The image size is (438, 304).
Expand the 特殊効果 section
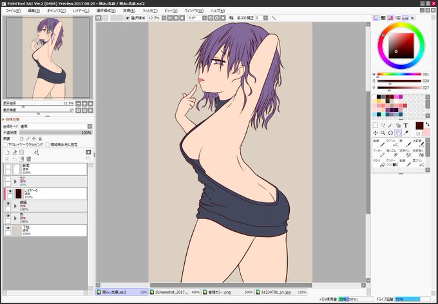11,120
